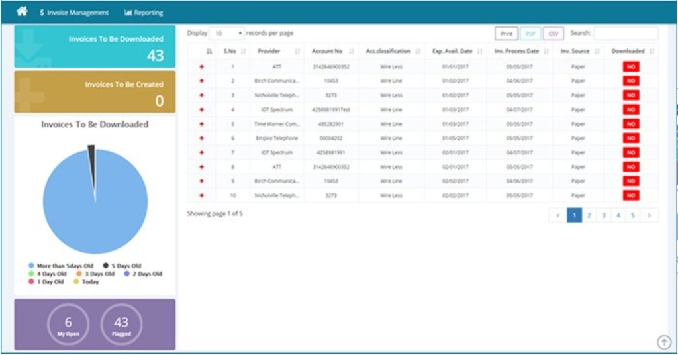This screenshot has height=355, width=678.
Task: Click the red arrow icon in row 10
Action: pos(201,195)
